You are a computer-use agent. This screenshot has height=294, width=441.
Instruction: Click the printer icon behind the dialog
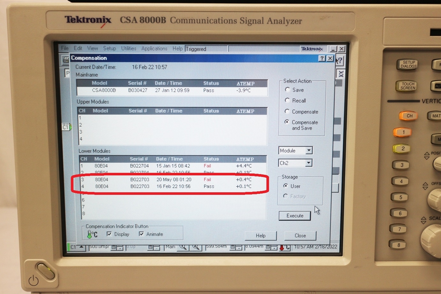pos(65,60)
